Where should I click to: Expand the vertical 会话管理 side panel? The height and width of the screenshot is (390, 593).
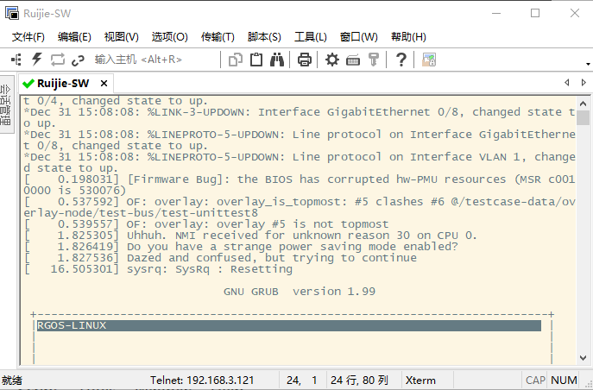click(7, 106)
